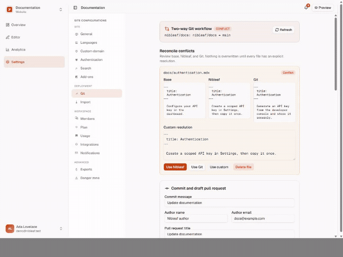Screen dimensions: 343x257
Task: Click the Danger zone warning icon
Action: 76,178
